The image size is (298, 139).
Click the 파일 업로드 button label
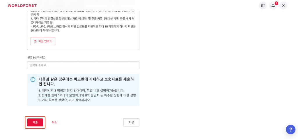coord(45,41)
